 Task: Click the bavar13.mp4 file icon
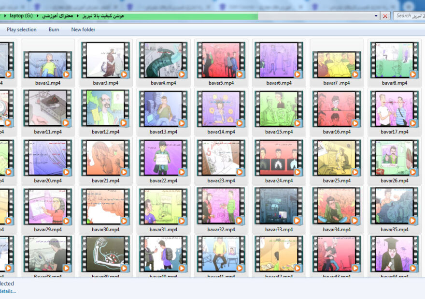(163, 109)
